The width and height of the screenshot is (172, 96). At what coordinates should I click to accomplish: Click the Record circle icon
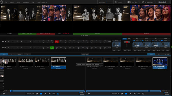(143, 2)
